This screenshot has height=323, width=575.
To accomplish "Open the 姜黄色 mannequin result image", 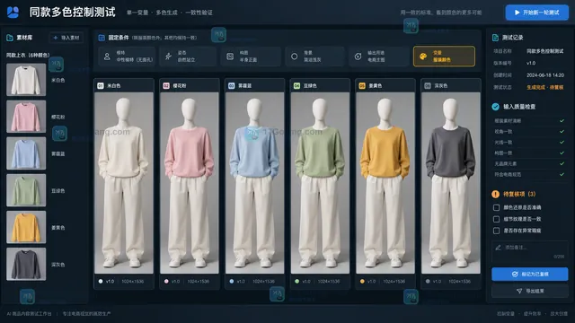I will tap(385, 183).
